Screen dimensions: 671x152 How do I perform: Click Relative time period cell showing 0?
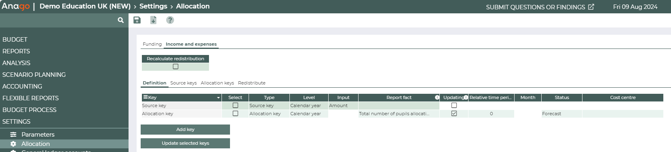(491, 114)
